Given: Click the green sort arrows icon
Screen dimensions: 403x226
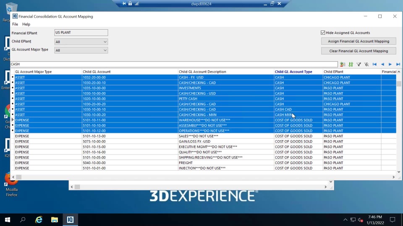Looking at the screenshot, I should click(x=351, y=64).
